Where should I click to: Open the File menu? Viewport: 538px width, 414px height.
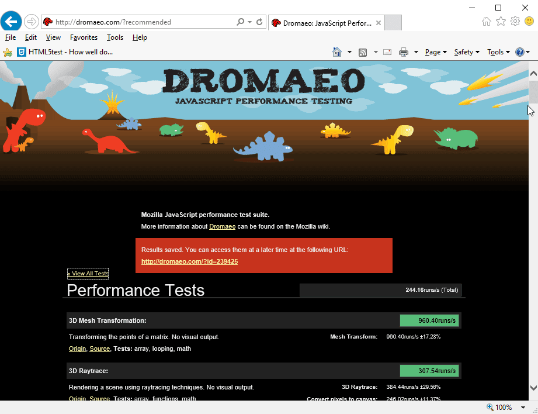pos(11,37)
